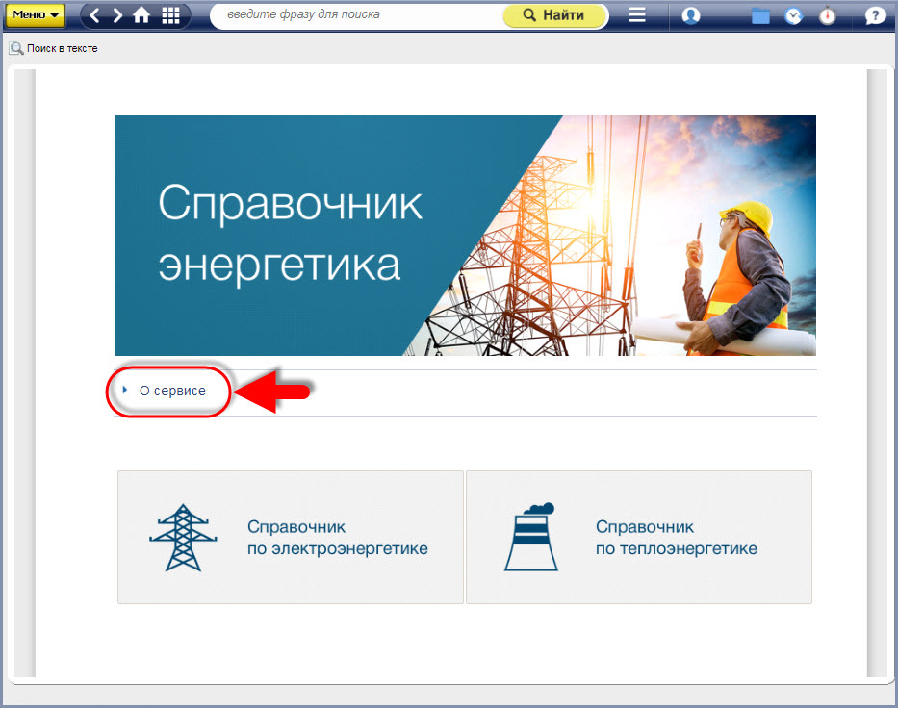Expand the О сервисе section
This screenshot has width=898, height=708.
[x=172, y=391]
